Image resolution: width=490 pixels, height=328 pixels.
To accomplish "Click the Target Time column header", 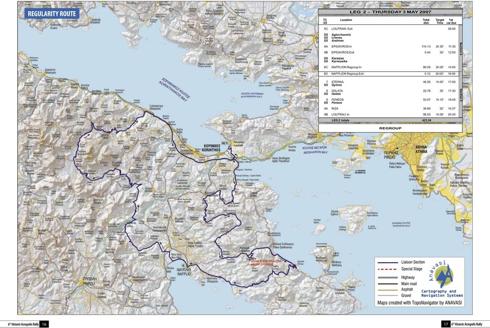I will coord(439,21).
